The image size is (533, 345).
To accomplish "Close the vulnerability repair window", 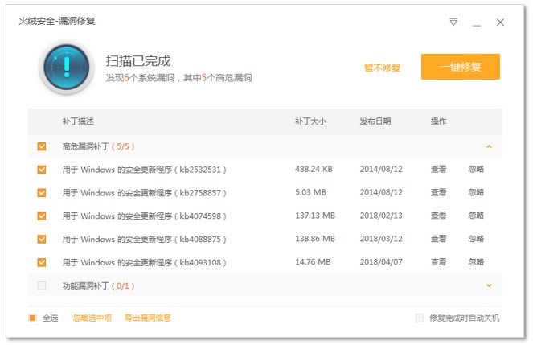I will click(500, 23).
